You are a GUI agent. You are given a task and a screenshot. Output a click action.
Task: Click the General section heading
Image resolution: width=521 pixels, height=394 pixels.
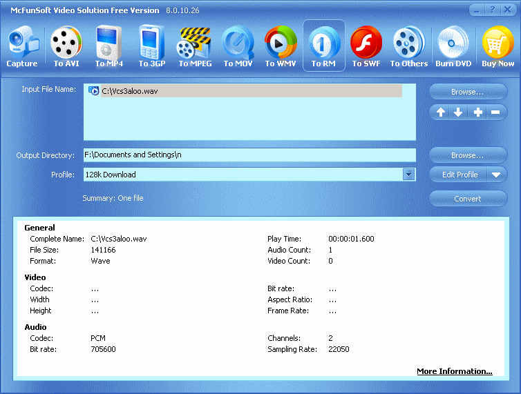39,228
